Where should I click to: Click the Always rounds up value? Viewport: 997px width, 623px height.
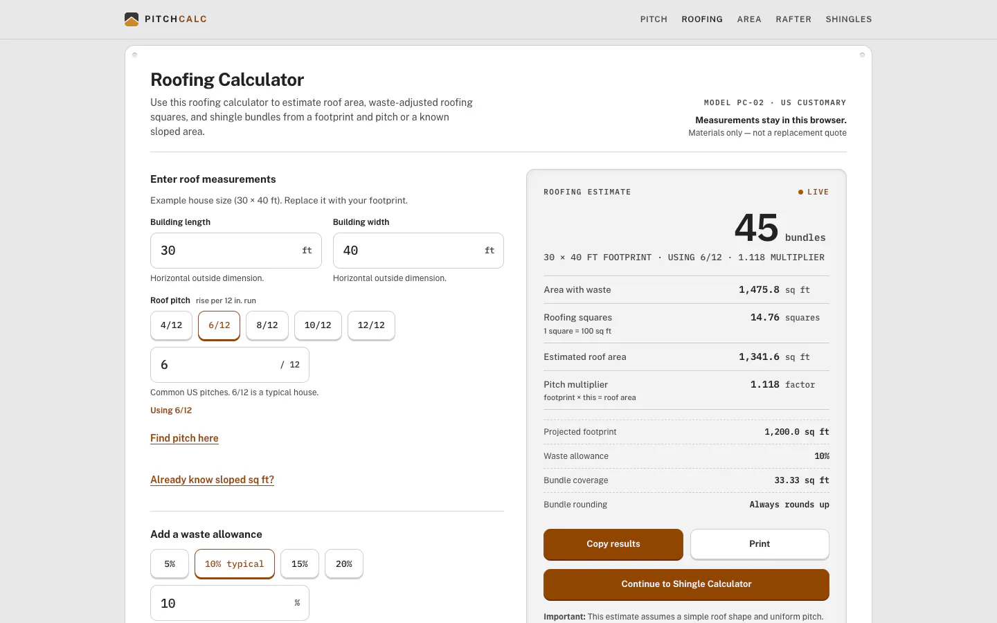coord(789,505)
